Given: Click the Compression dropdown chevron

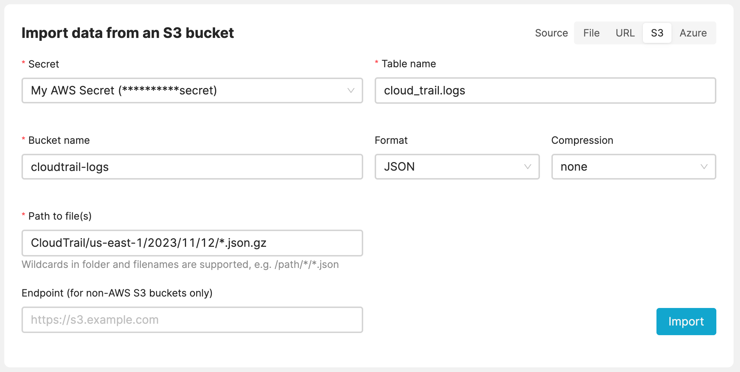Looking at the screenshot, I should coord(704,167).
